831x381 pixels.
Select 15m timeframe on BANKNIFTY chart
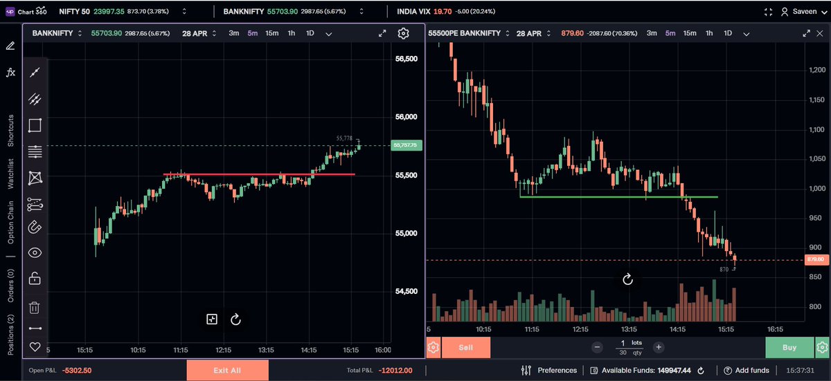[272, 33]
